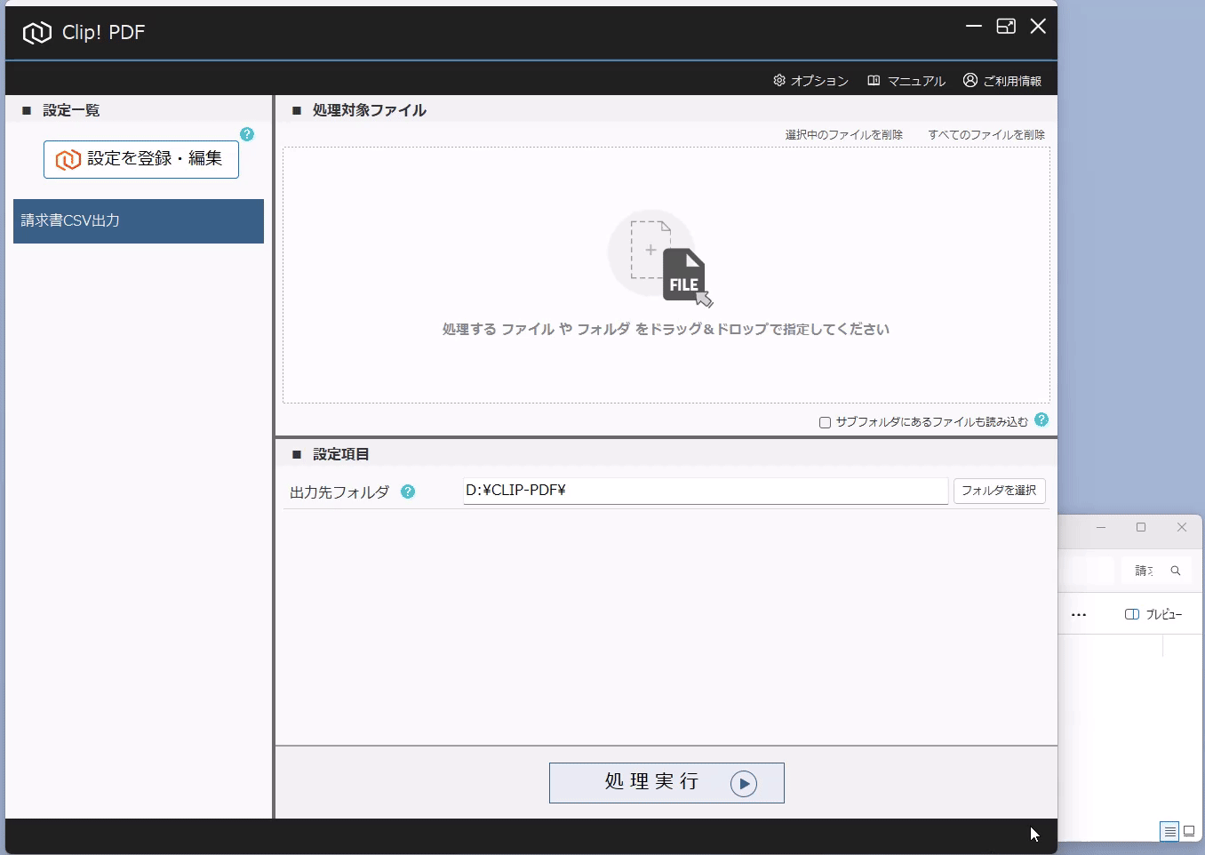Click the 設定を登録・編集 button
1205x855 pixels.
pyautogui.click(x=141, y=159)
